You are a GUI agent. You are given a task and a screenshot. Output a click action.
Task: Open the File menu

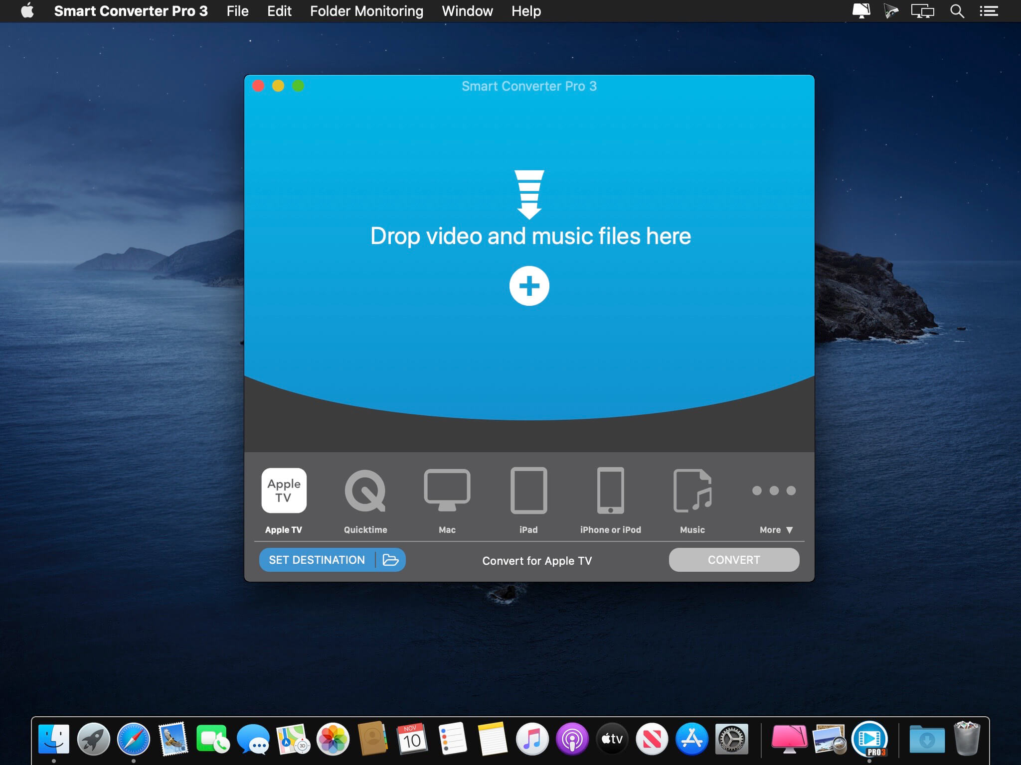coord(237,11)
